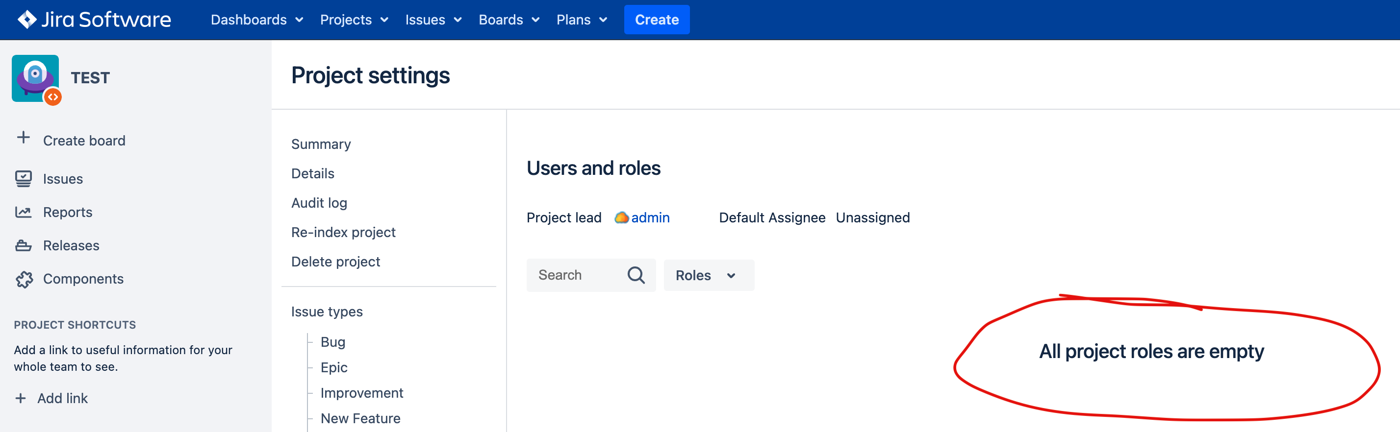Click the magnifier icon in Search box
The image size is (1400, 432).
pyautogui.click(x=636, y=275)
